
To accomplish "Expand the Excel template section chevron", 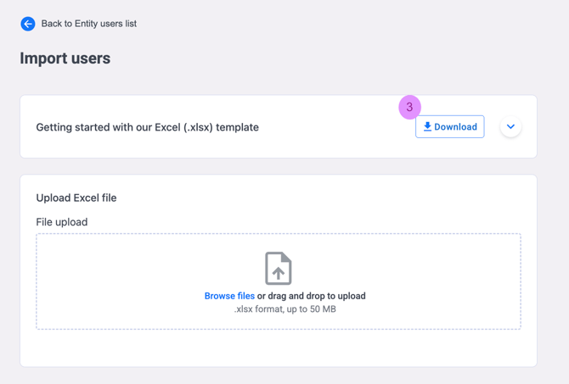I will click(510, 127).
